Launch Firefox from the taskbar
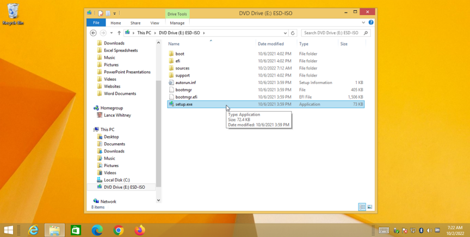 tap(140, 230)
